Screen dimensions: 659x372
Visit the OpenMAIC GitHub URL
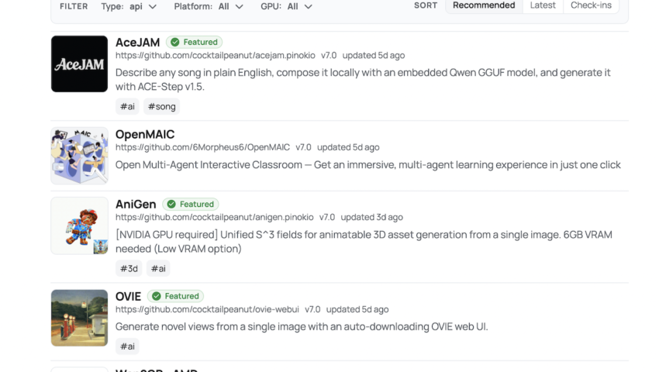point(202,147)
